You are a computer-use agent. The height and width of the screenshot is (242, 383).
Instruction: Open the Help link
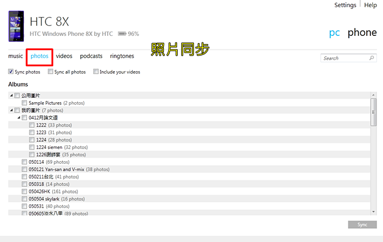click(x=370, y=5)
